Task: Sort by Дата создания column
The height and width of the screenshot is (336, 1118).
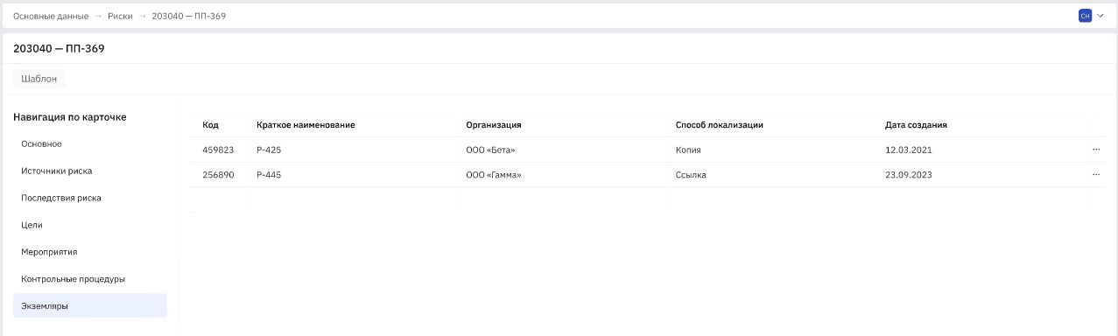Action: point(916,125)
